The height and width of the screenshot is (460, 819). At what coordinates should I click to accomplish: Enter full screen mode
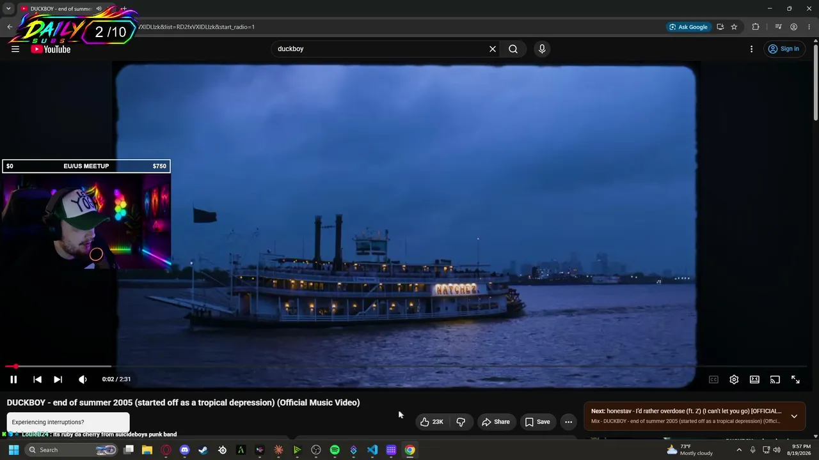point(795,379)
